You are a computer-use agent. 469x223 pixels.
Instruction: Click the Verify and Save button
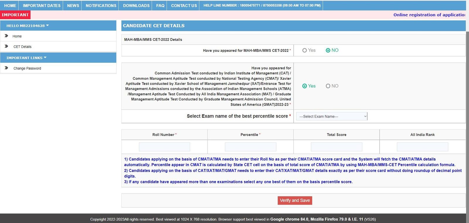click(x=295, y=200)
